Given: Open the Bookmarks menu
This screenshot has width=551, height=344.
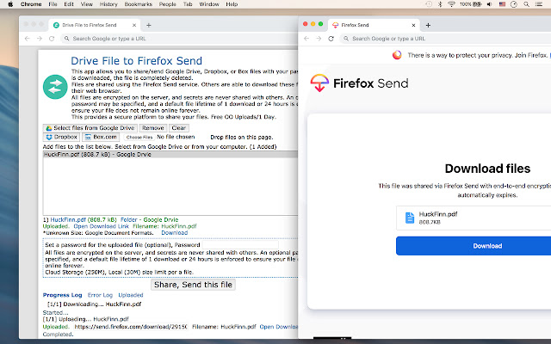Looking at the screenshot, I should tap(138, 4).
